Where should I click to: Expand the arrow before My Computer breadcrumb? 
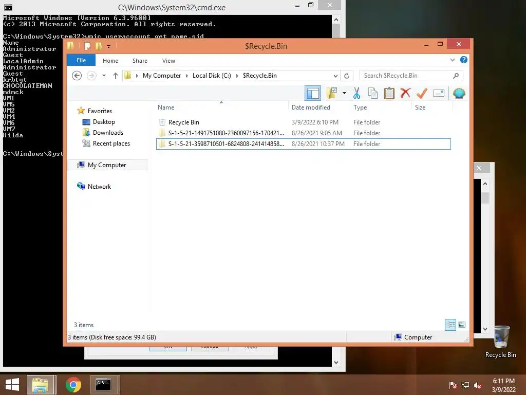(137, 76)
